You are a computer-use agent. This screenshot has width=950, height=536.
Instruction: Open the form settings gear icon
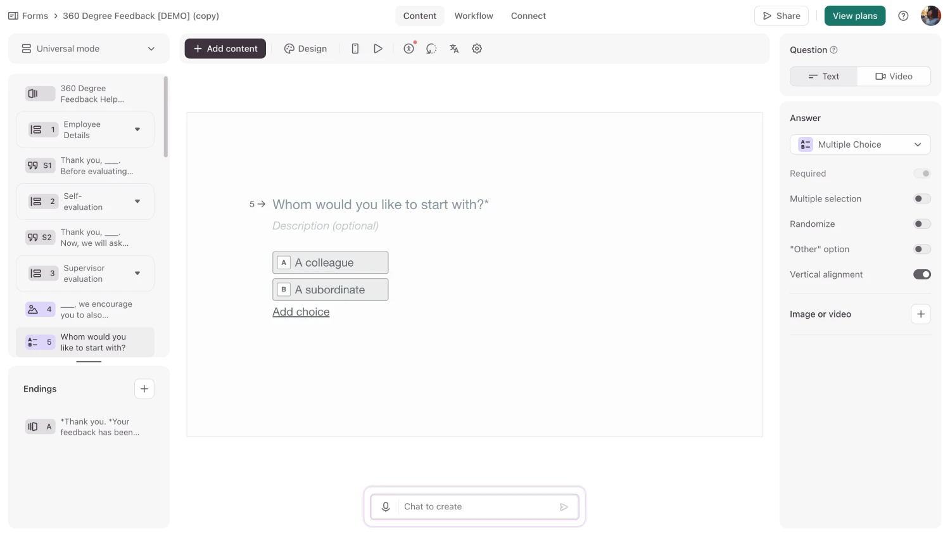[x=477, y=48]
